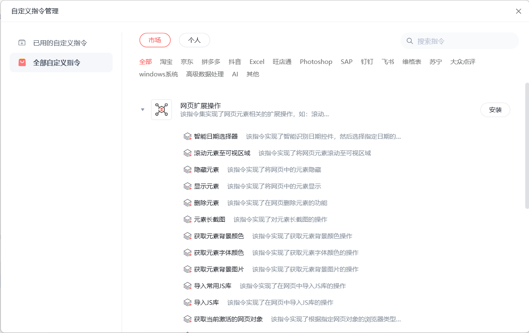Click the 搜索指令 search input field

click(459, 41)
